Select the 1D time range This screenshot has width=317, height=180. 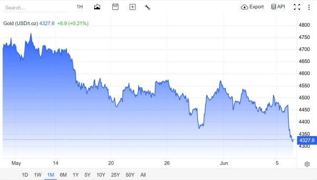click(25, 175)
